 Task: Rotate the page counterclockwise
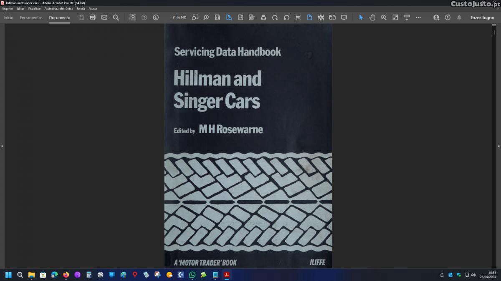(x=286, y=17)
